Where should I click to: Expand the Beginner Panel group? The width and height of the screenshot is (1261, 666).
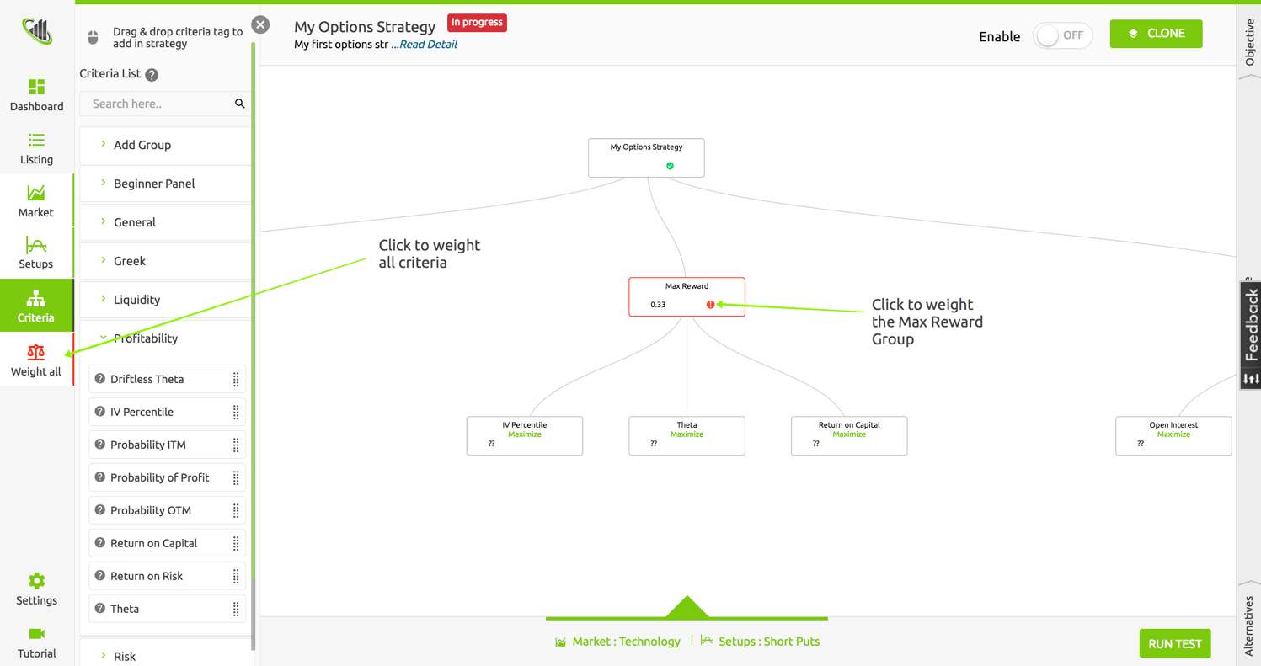(154, 184)
